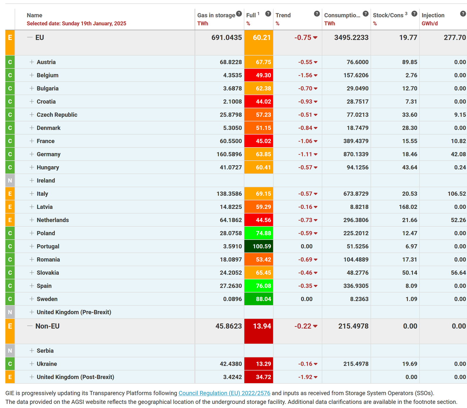
Task: Click grey N status badge for Ireland
Action: [x=10, y=180]
